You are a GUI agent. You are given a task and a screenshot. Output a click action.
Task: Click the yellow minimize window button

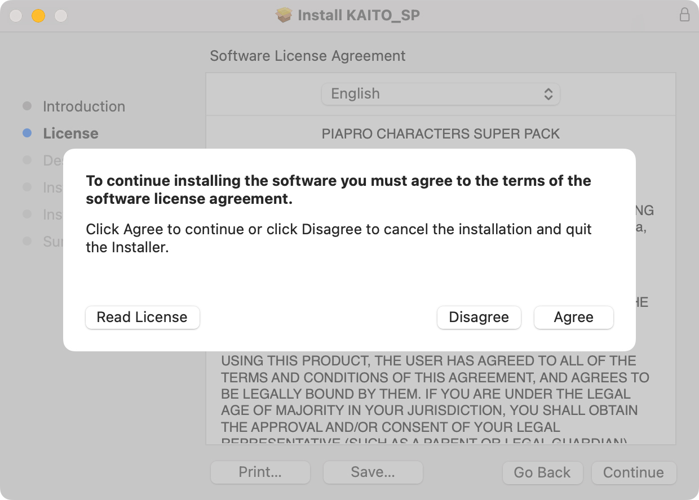point(38,16)
